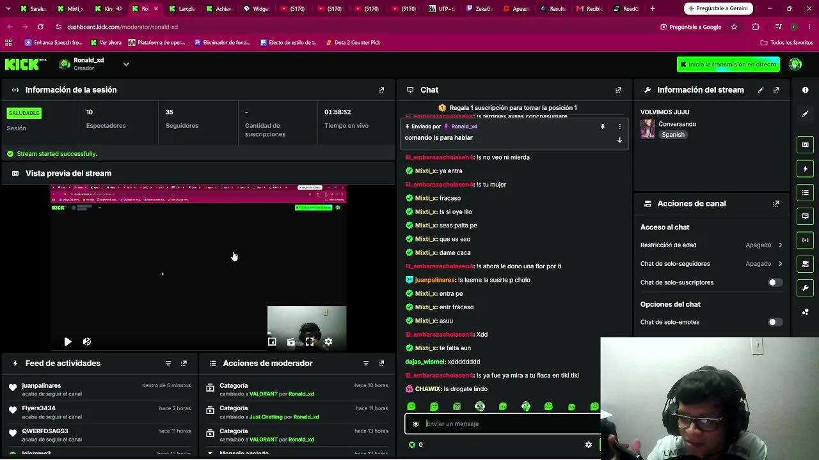Click the three-dots icon at sidebar bottom

click(805, 312)
